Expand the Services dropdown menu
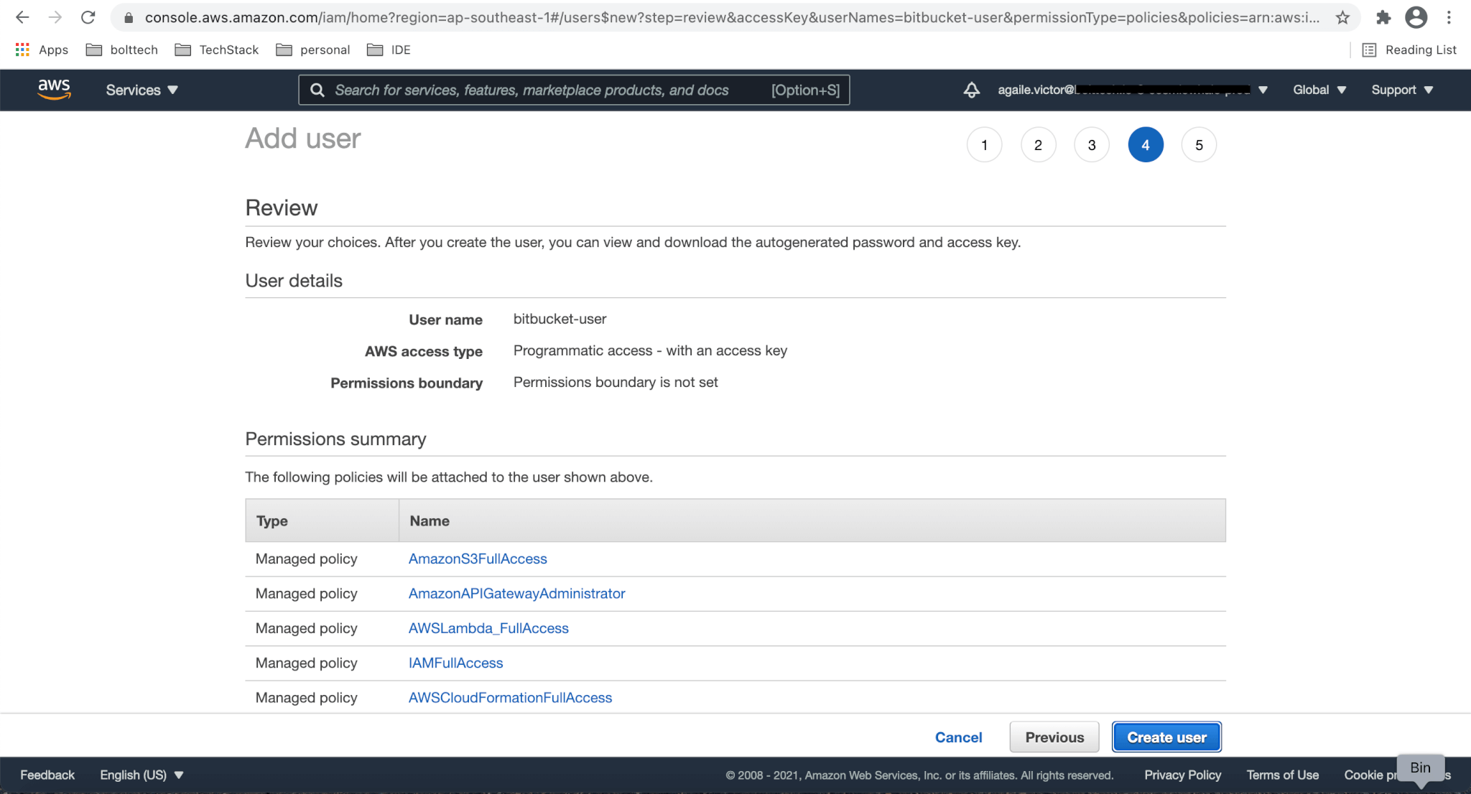Screen dimensions: 1471x794 141,90
